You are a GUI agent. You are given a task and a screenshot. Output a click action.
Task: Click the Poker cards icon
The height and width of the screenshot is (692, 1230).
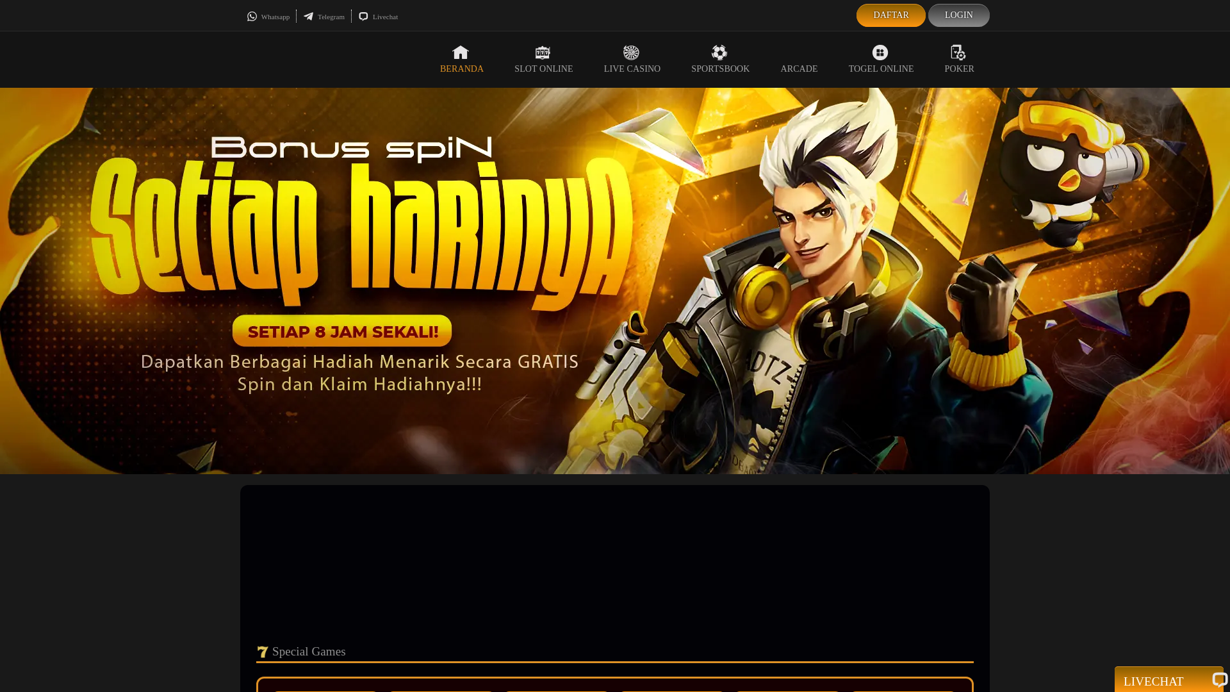coord(958,53)
